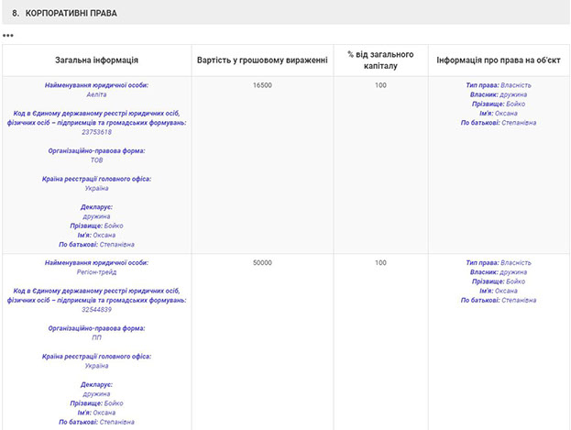The width and height of the screenshot is (571, 430).
Task: Select the company name Регіон-трейд
Action: 97,271
